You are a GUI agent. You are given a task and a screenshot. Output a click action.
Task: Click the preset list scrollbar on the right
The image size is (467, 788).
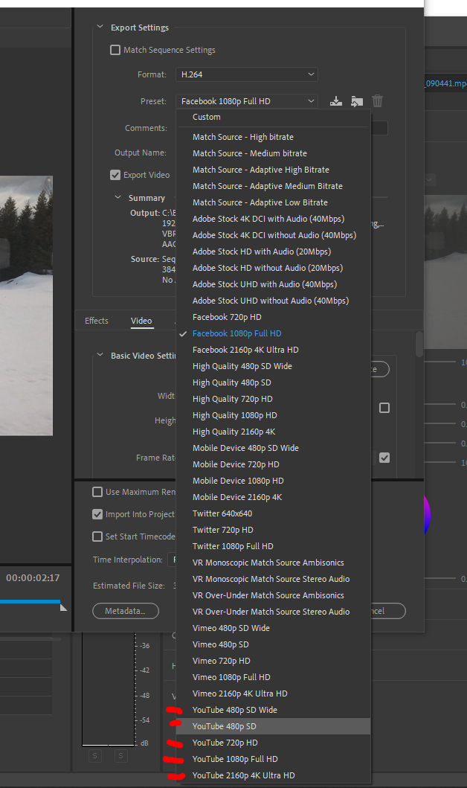pos(419,342)
